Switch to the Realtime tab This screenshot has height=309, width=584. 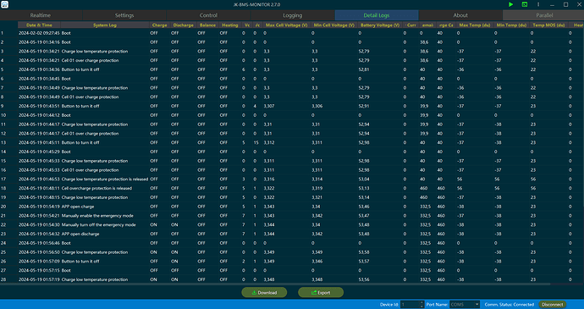point(41,15)
